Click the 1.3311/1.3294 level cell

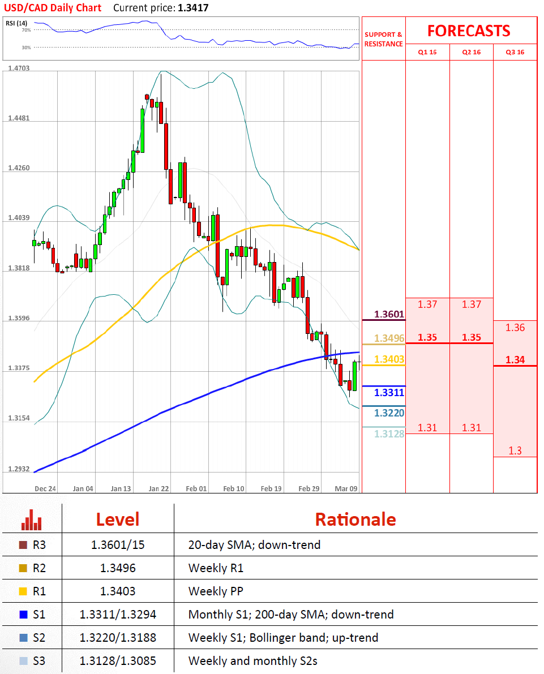click(117, 615)
